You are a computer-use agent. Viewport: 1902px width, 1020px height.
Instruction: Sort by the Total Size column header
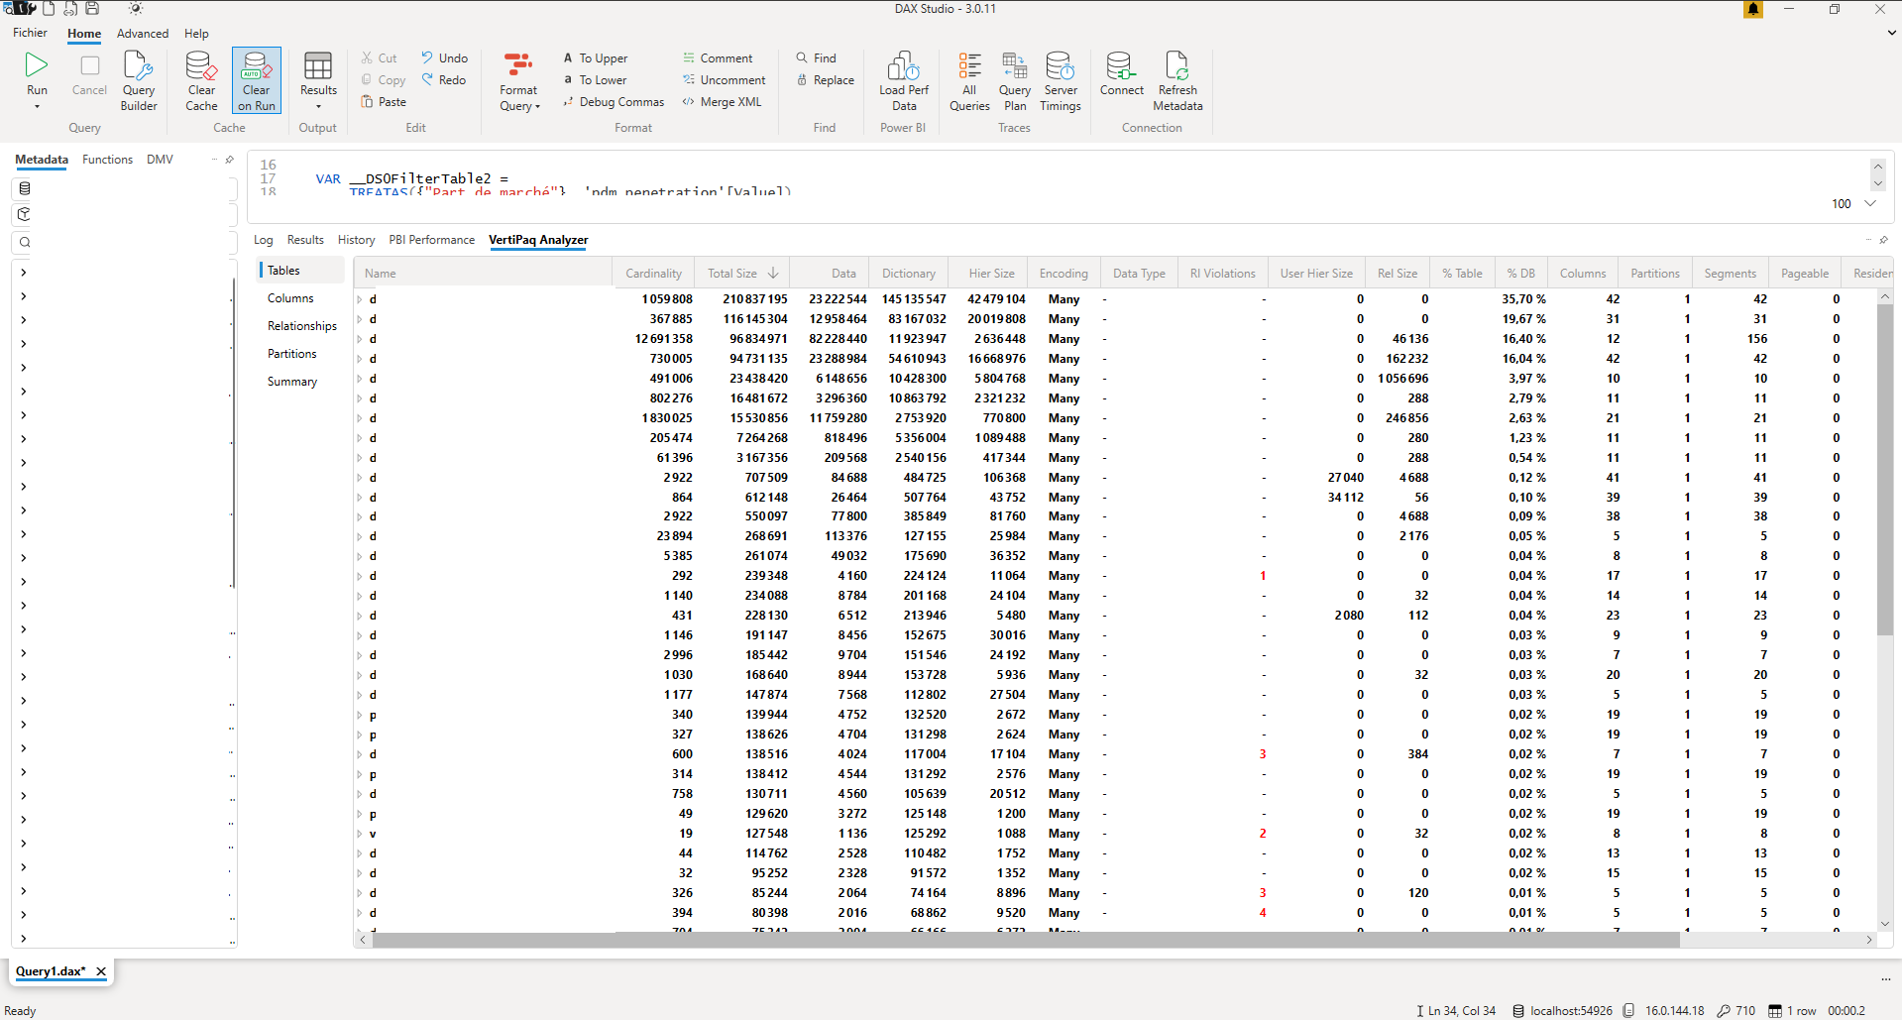(x=741, y=274)
